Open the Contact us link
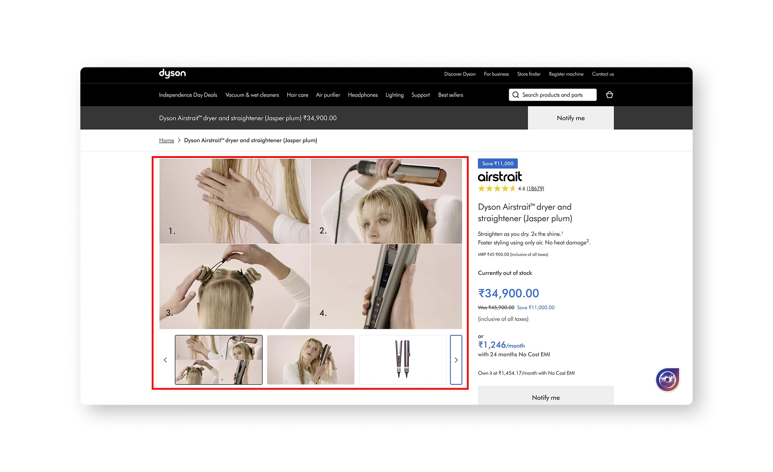Viewport: 773px width, 472px height. tap(603, 74)
